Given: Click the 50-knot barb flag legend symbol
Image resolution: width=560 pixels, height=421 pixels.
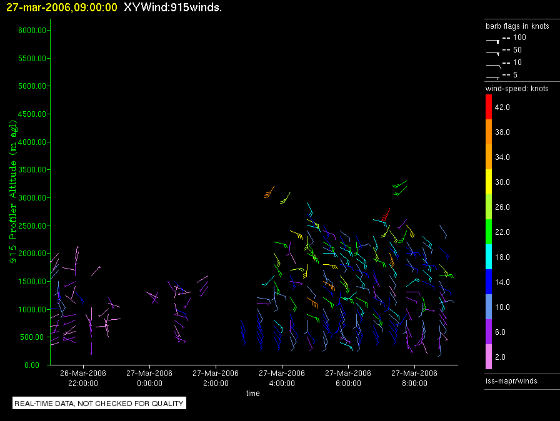Looking at the screenshot, I should coord(493,54).
